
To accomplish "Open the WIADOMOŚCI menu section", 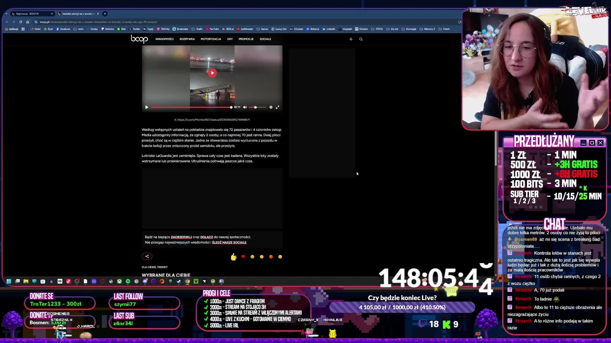I will coord(164,39).
